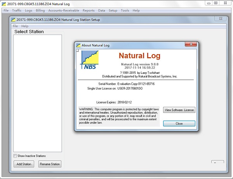The width and height of the screenshot is (233, 179).
Task: Open File menu in Station Setup window
Action: [x=15, y=26]
